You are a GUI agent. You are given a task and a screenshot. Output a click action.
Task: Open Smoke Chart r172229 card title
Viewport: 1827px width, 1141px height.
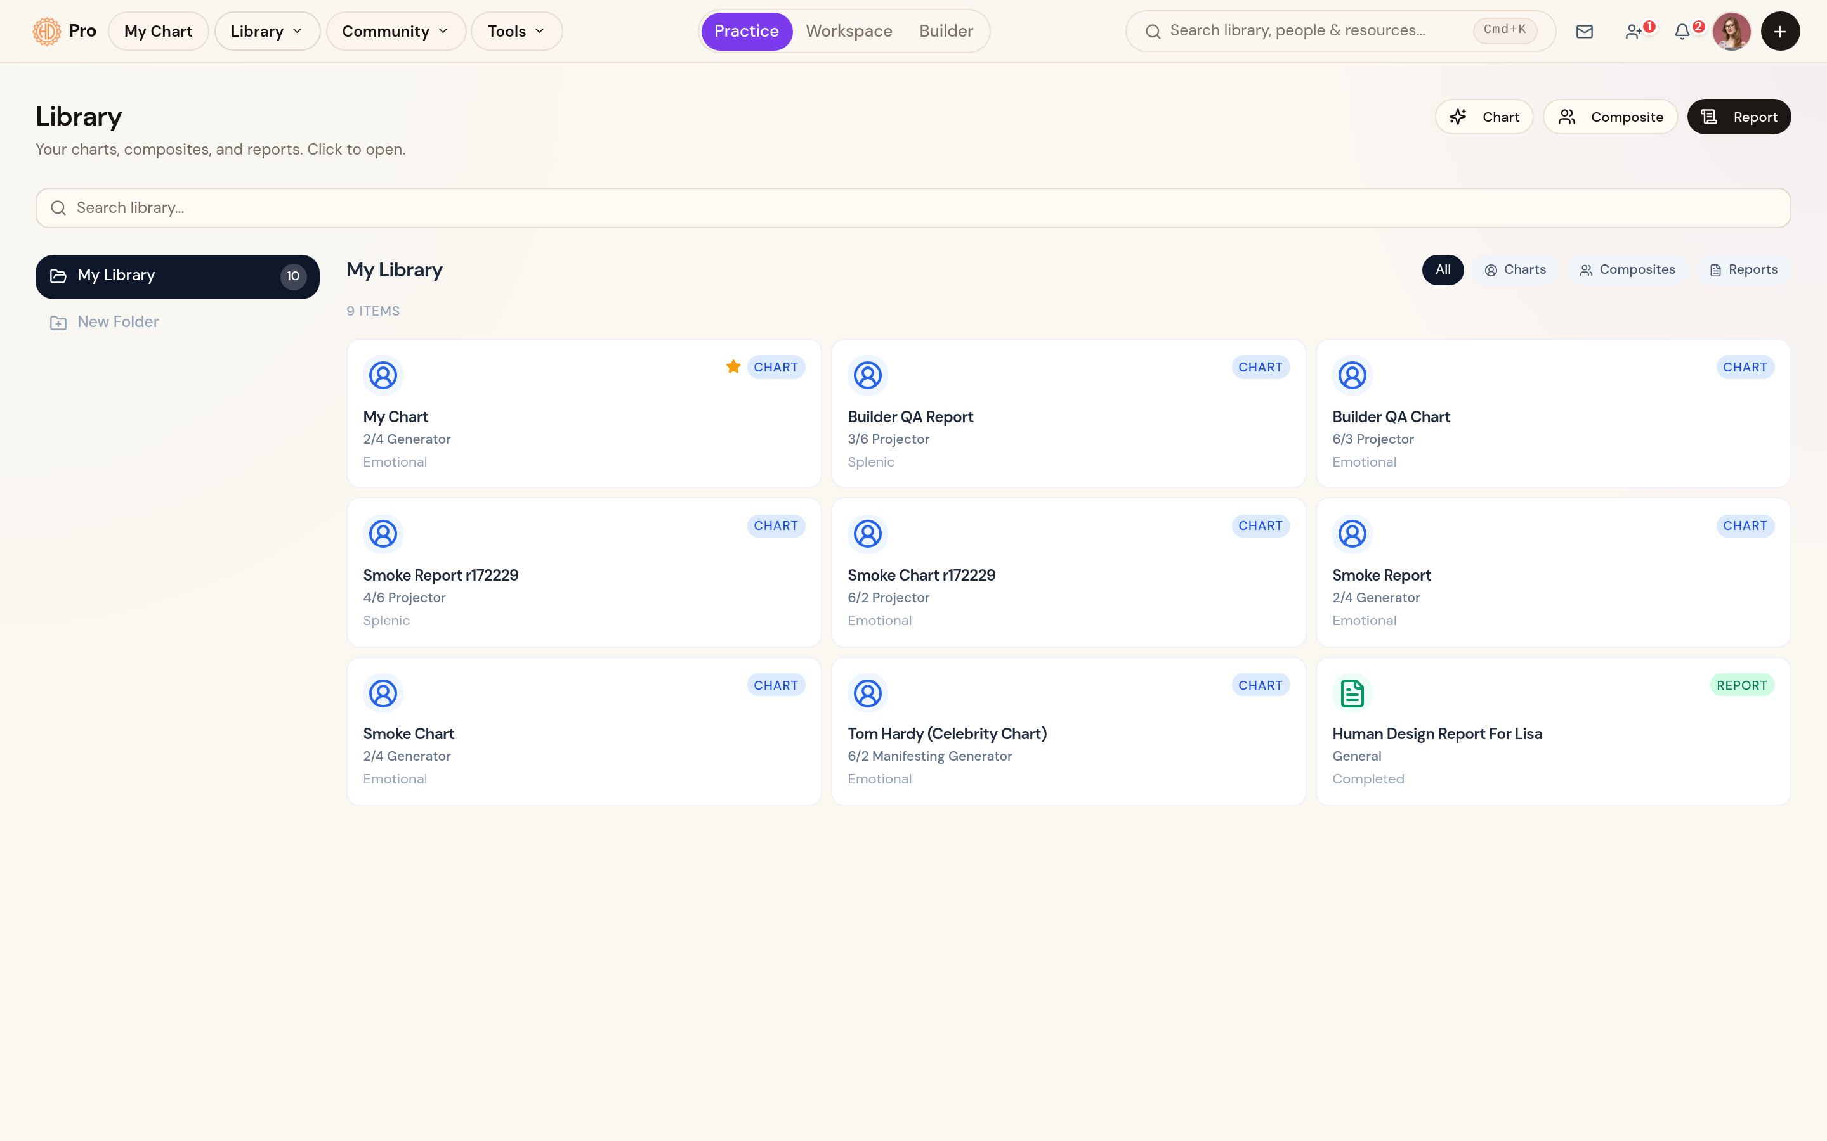pos(921,575)
